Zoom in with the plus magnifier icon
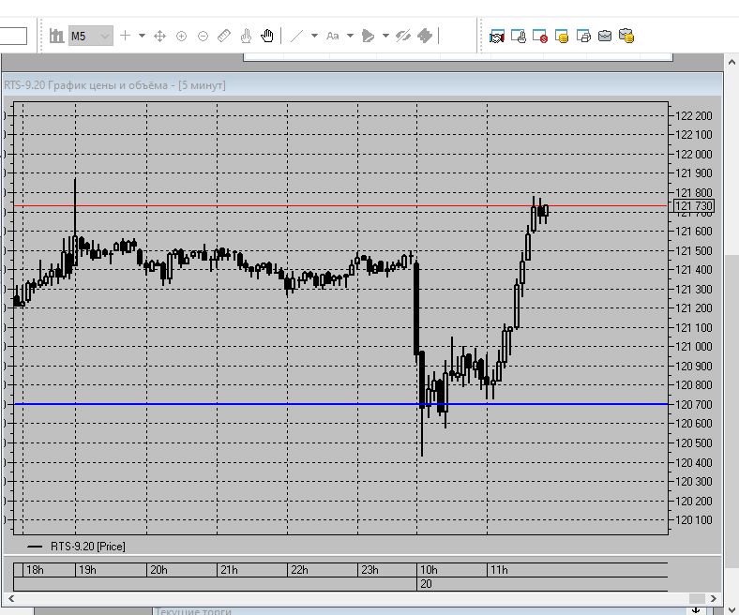The height and width of the screenshot is (615, 739). click(181, 37)
